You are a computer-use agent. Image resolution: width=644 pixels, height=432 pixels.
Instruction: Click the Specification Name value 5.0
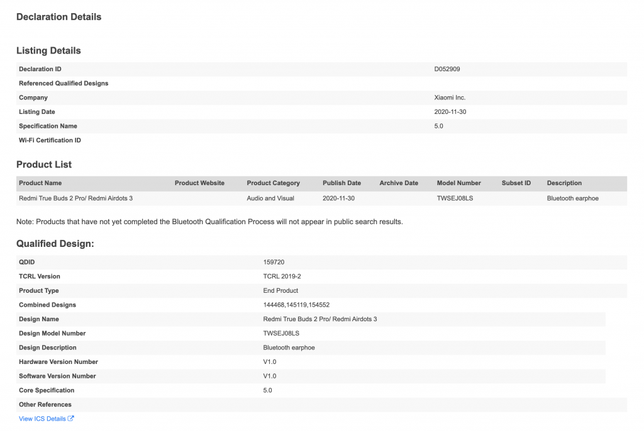point(438,126)
